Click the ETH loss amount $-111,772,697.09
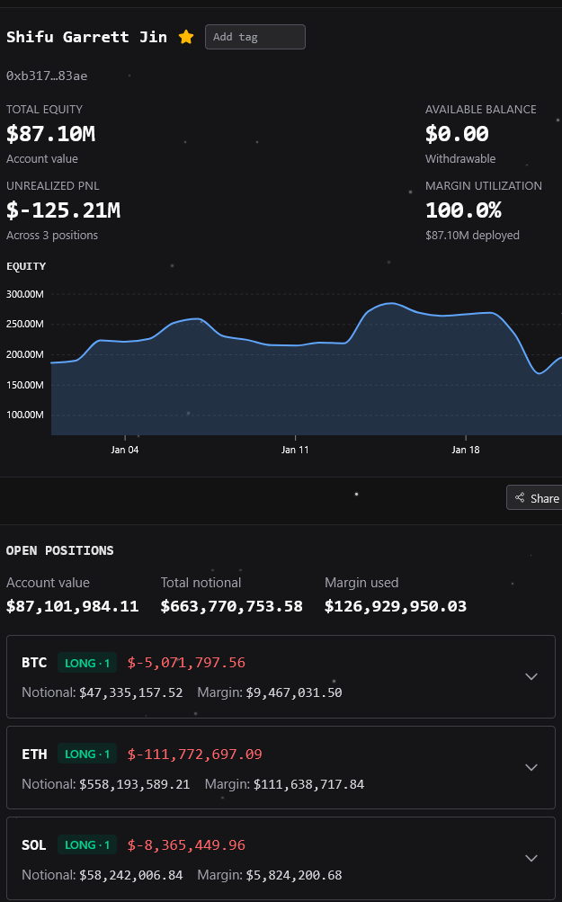The width and height of the screenshot is (562, 902). 195,755
